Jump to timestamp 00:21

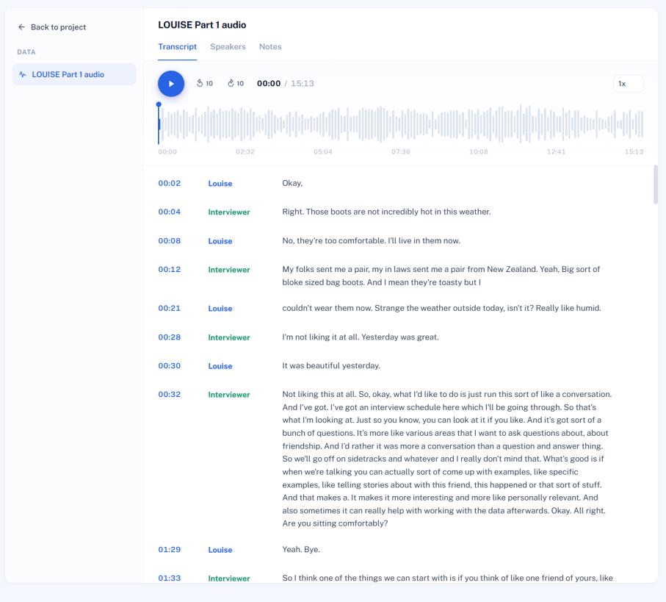pyautogui.click(x=170, y=308)
